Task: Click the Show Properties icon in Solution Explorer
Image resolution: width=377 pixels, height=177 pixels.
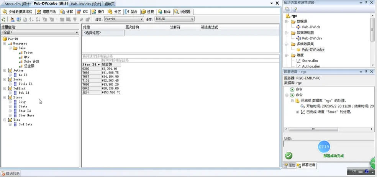Action: (287, 9)
